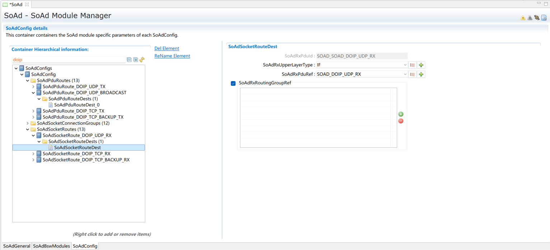Expand SoAdSocketRoute_DOIP_TCP_RX node
This screenshot has width=550, height=250.
(x=33, y=154)
